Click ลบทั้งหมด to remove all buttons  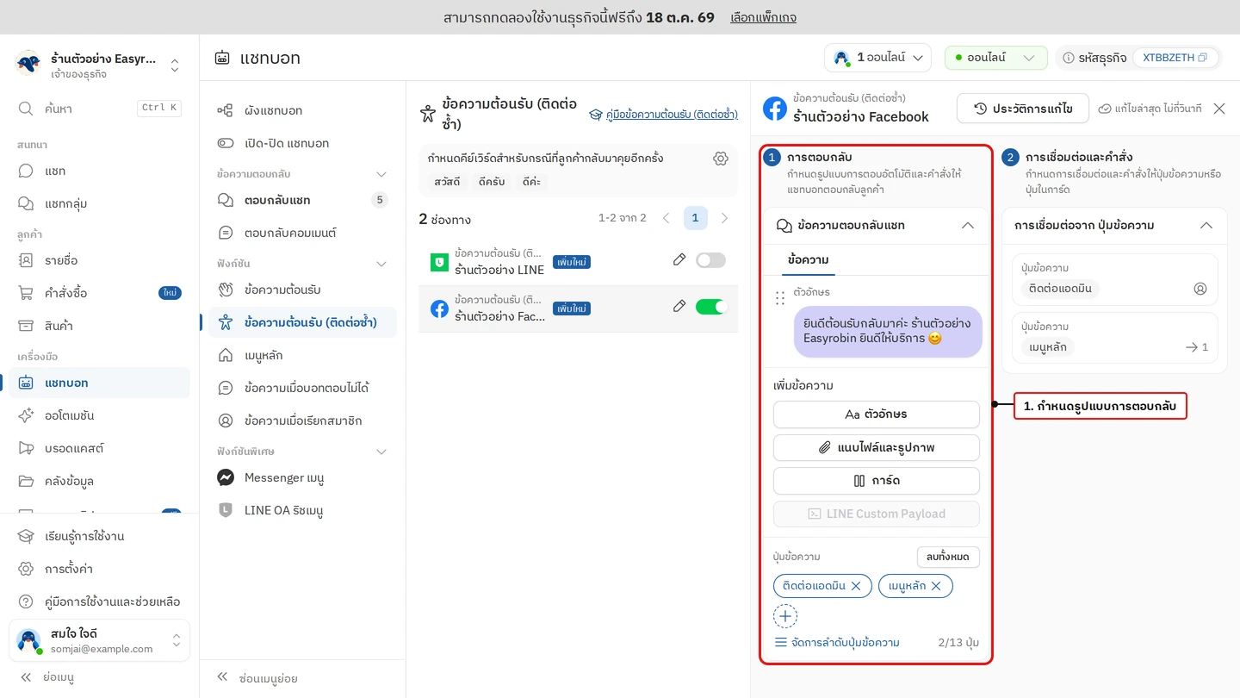pyautogui.click(x=948, y=557)
